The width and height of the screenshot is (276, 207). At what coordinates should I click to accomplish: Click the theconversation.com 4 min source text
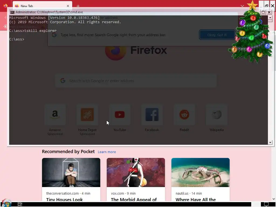[68, 194]
